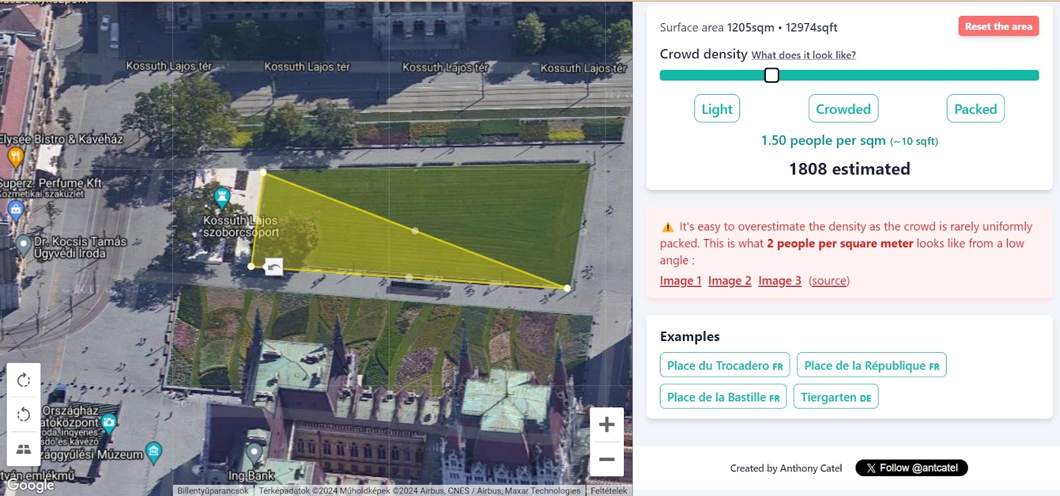Click the Országház látogatóközpont camera pin
The width and height of the screenshot is (1060, 496).
coord(109,422)
